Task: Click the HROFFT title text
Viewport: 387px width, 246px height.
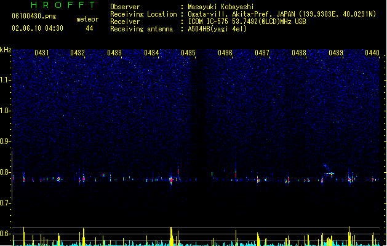Action: (63, 5)
